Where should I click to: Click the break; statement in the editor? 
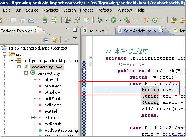(x=150, y=115)
